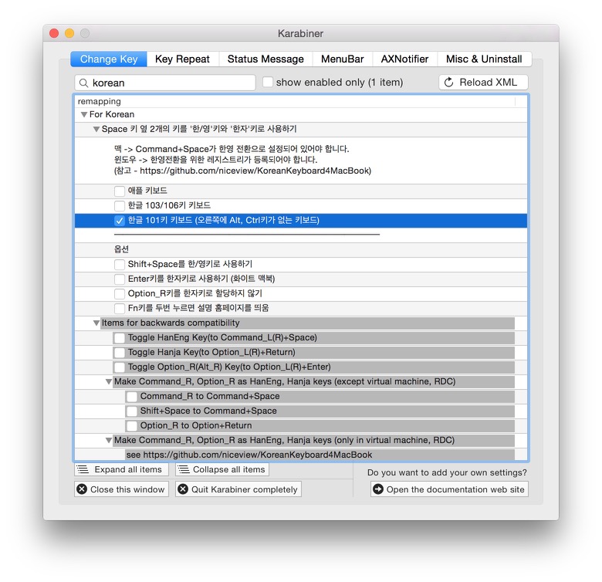The height and width of the screenshot is (582, 602).
Task: Open the Key Repeat tab
Action: (182, 59)
